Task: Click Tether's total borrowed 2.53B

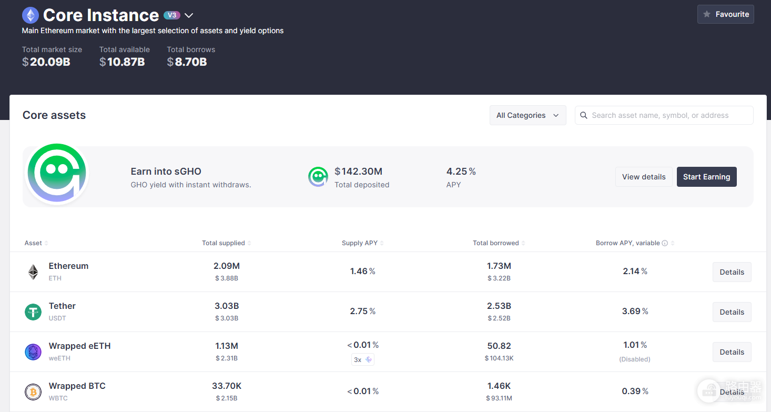Action: tap(499, 306)
